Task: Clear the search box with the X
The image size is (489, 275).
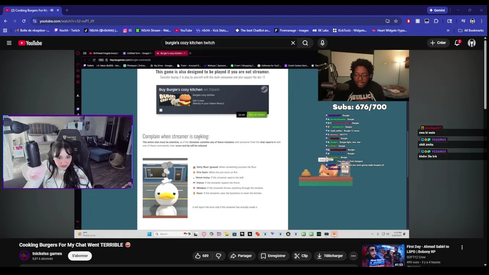Action: tap(293, 43)
